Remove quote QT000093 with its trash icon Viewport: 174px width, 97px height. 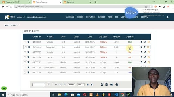click(28, 52)
